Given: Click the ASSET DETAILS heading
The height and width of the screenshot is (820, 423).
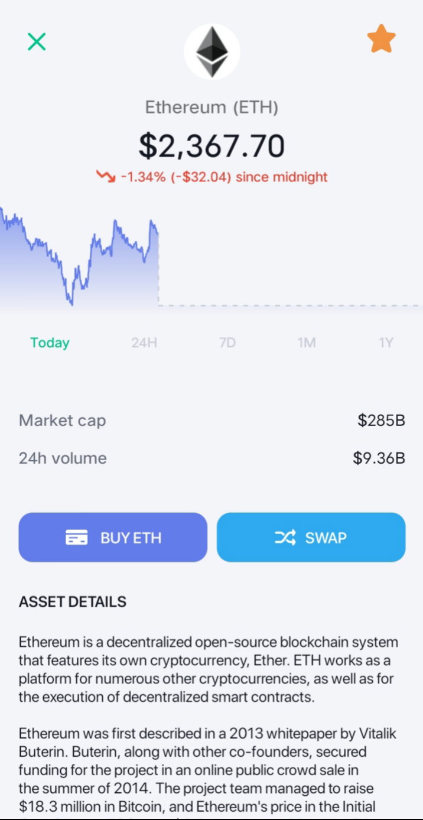Looking at the screenshot, I should pos(73,602).
